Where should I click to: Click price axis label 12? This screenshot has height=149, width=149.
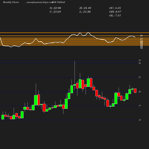[140, 120]
